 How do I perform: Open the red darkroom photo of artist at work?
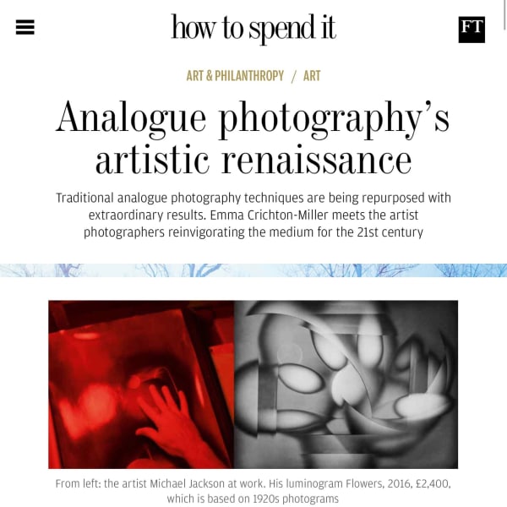[141, 384]
